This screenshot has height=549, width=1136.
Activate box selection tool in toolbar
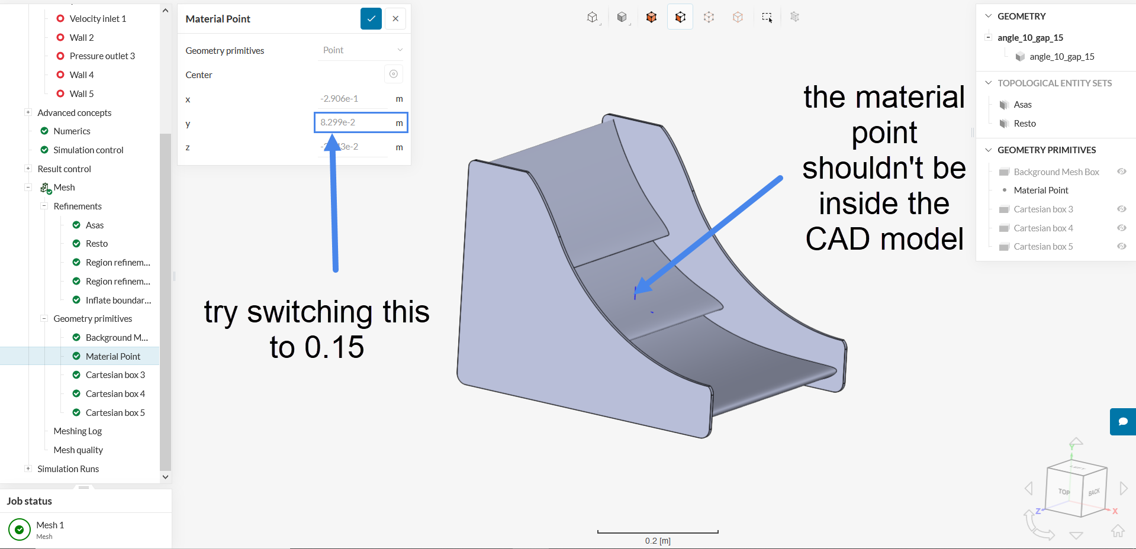[x=767, y=17]
